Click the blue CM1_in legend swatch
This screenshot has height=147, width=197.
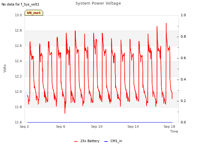point(106,141)
